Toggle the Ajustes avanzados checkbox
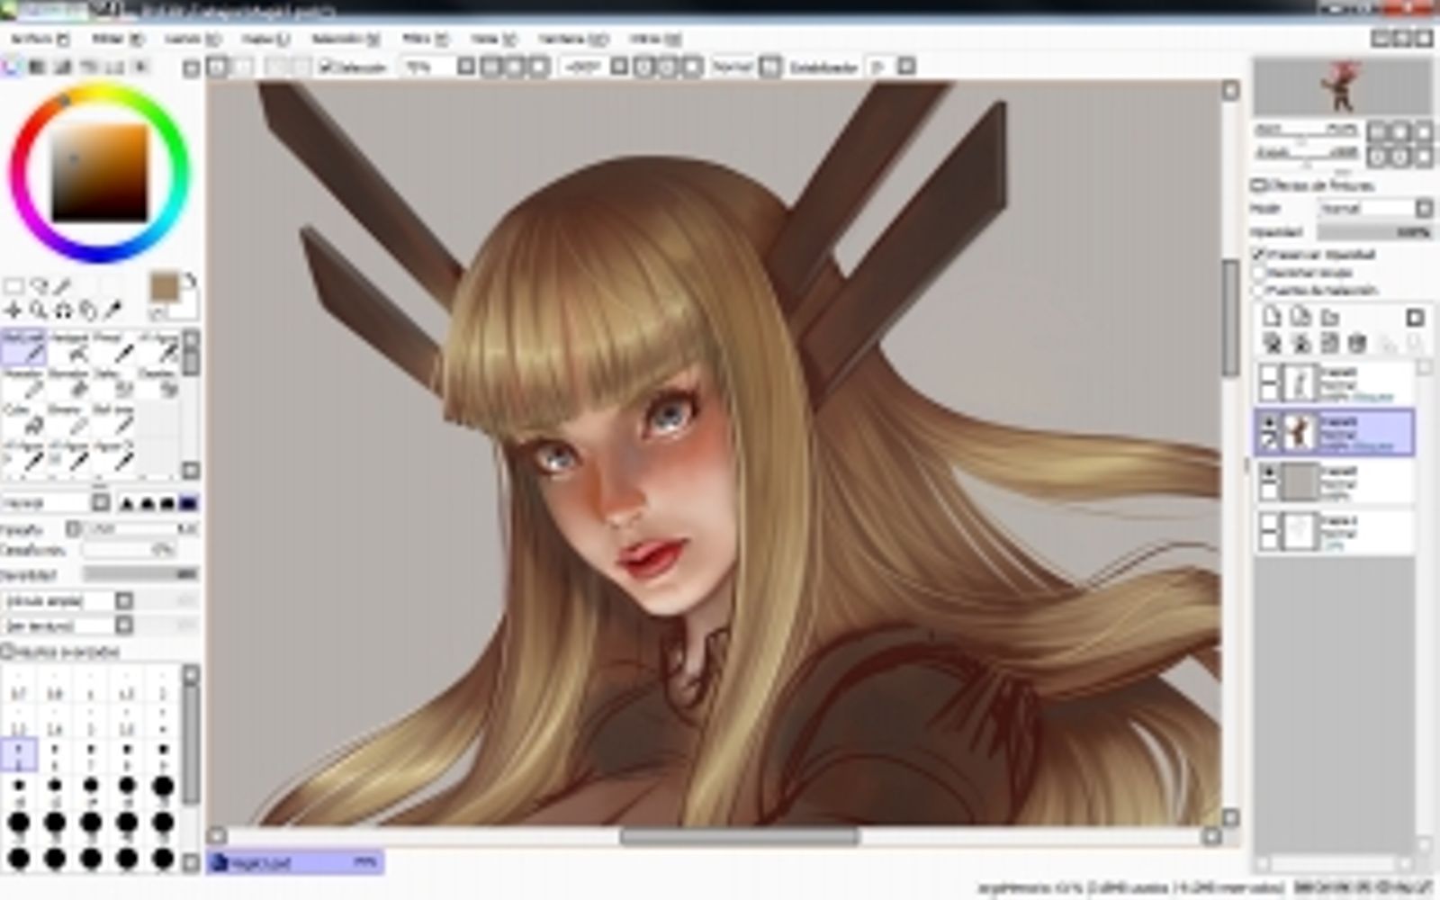Viewport: 1440px width, 900px height. pos(6,652)
